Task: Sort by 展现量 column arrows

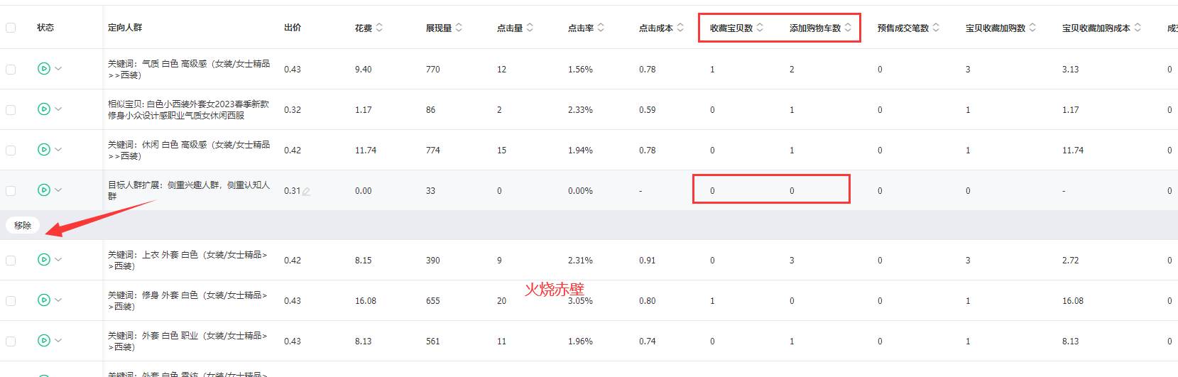Action: tap(459, 28)
